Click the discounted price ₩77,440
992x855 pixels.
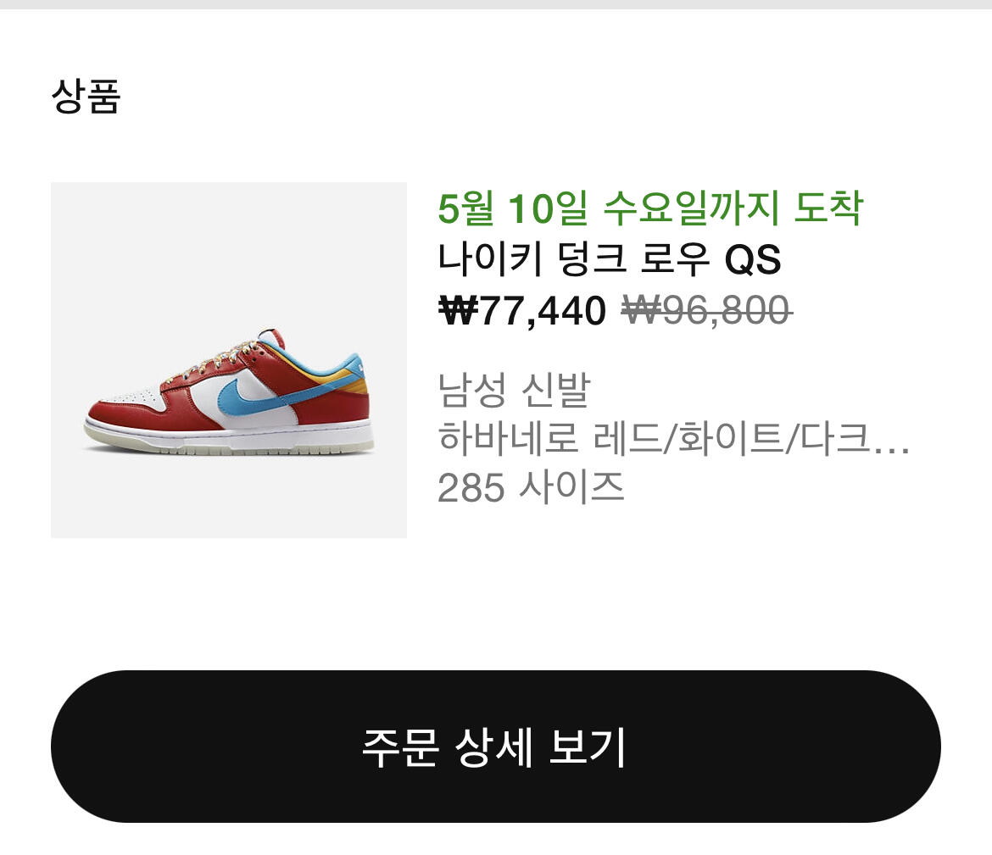[522, 310]
